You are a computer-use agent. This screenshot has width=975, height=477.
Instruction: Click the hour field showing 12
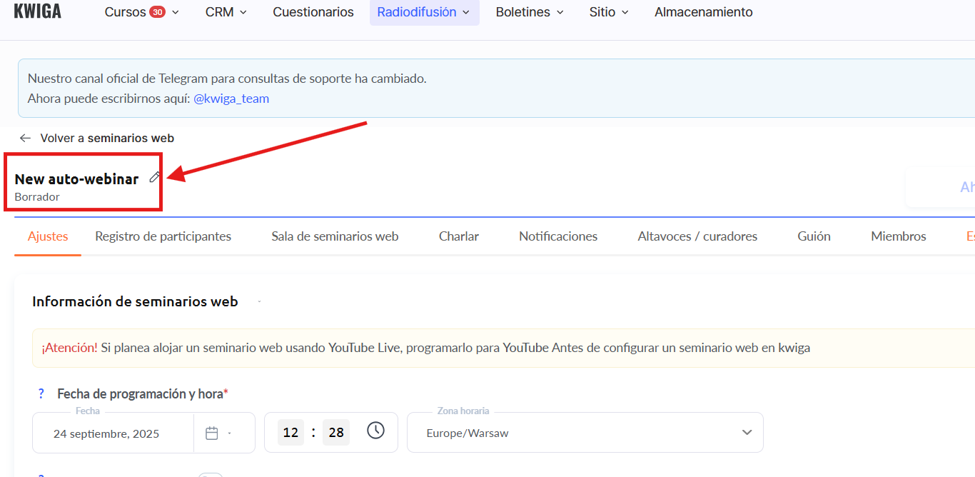(291, 433)
